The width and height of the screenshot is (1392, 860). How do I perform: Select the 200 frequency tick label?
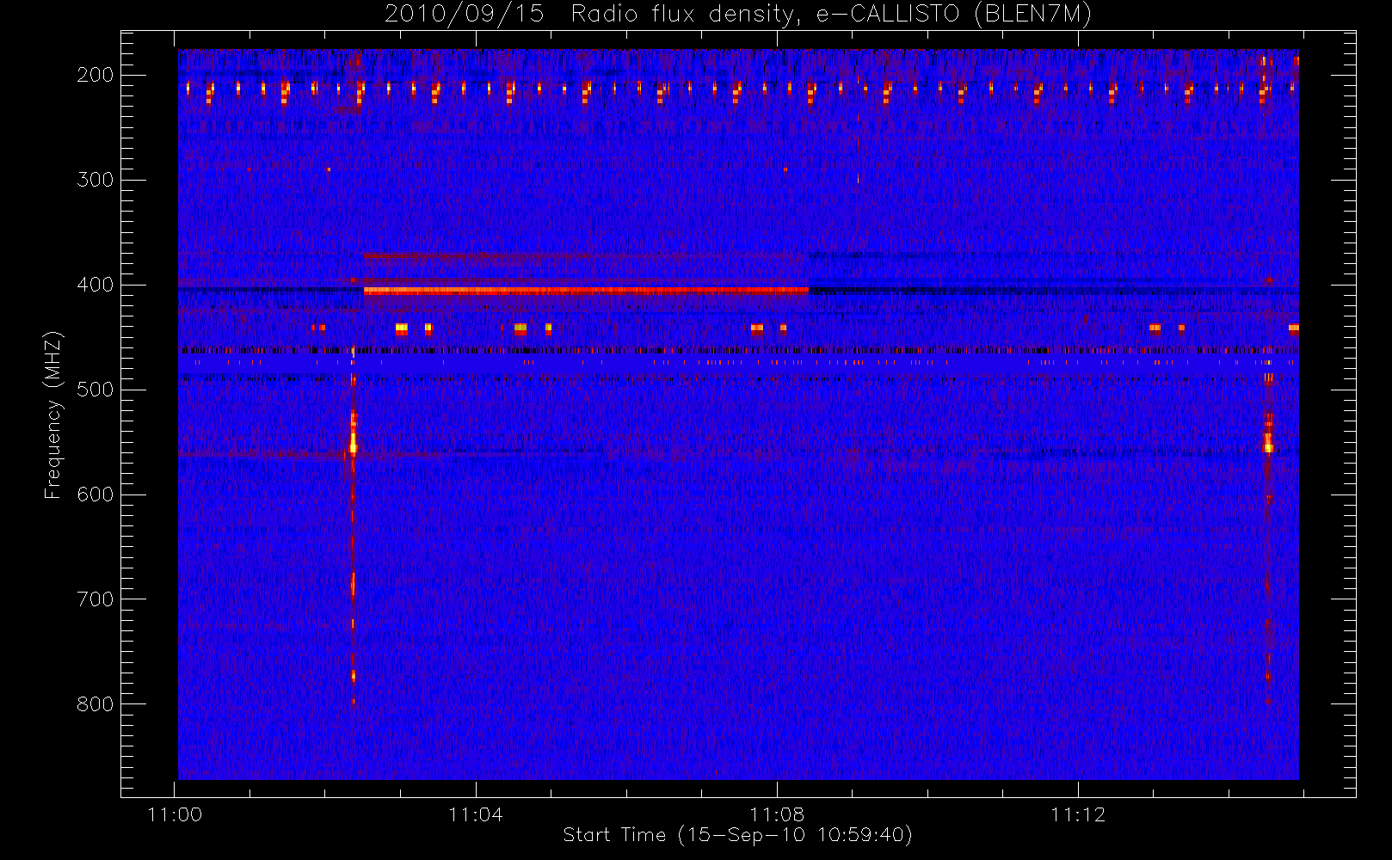click(95, 75)
